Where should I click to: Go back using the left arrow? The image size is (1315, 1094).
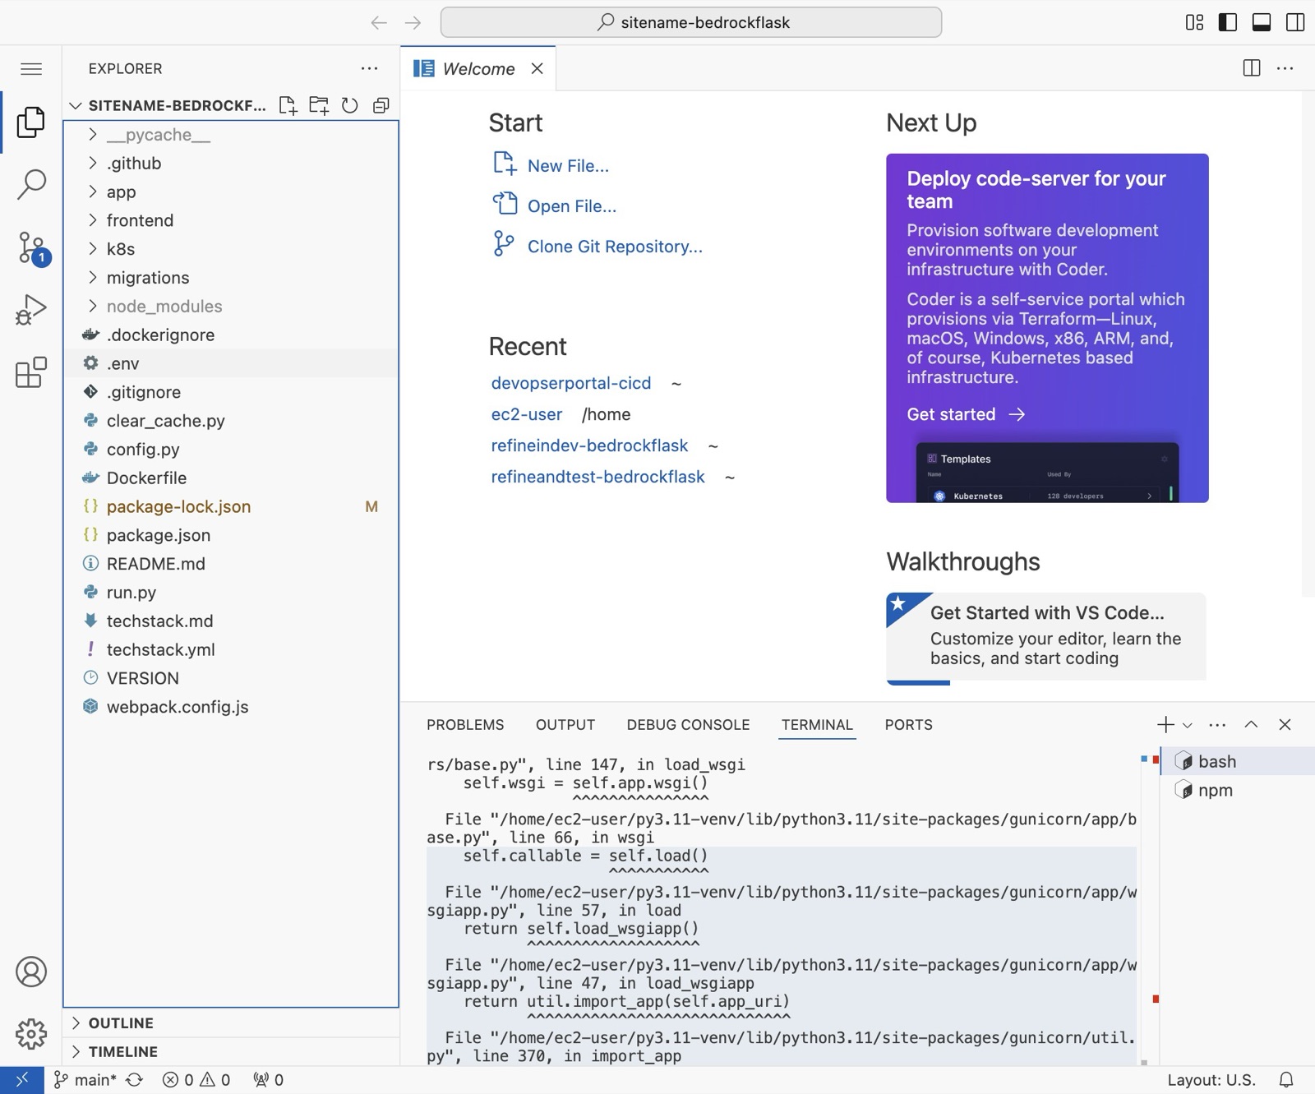point(378,23)
